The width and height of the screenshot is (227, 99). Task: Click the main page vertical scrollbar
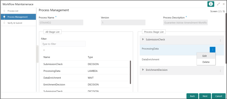tap(226, 38)
